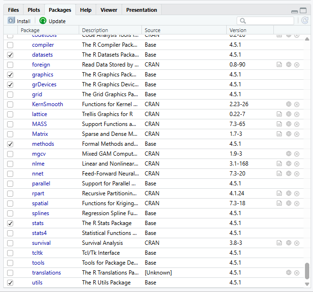
Task: Select the Packages tab
Action: tap(60, 10)
